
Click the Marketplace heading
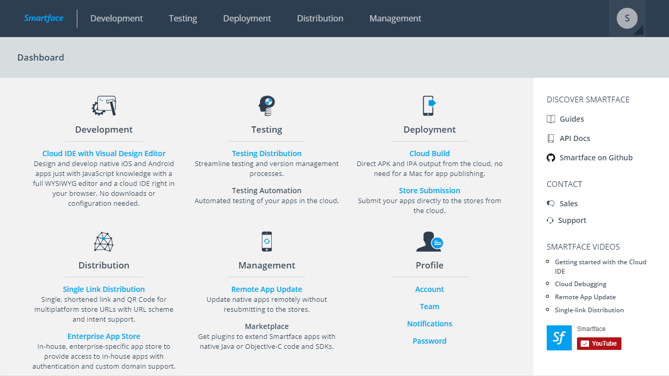267,326
